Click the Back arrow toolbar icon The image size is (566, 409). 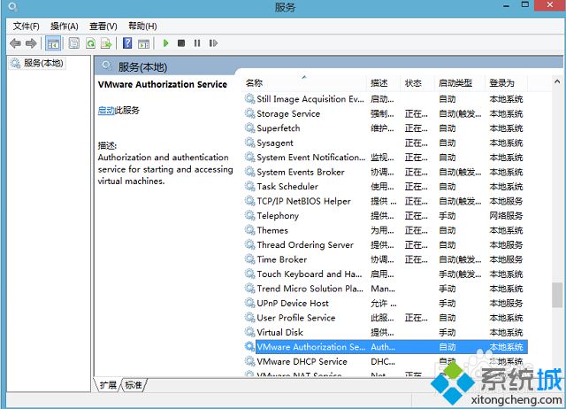point(15,43)
